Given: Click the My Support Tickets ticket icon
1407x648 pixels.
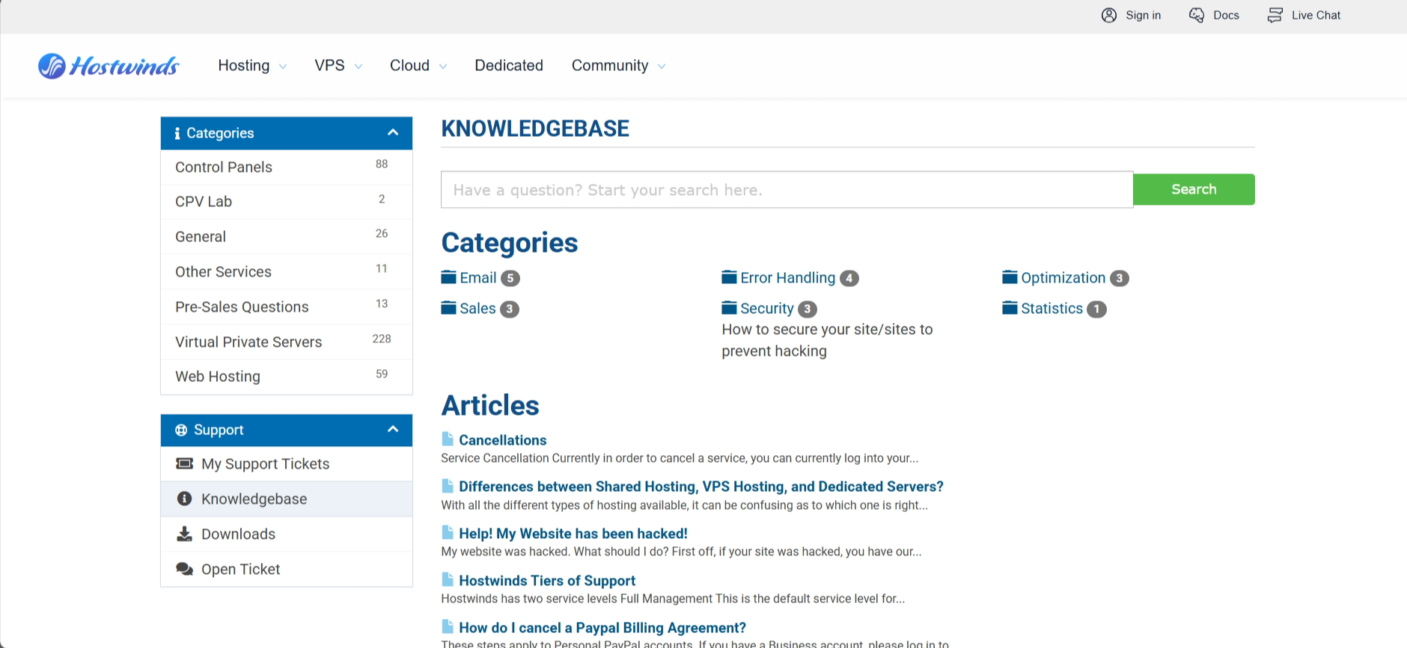Looking at the screenshot, I should (x=184, y=463).
